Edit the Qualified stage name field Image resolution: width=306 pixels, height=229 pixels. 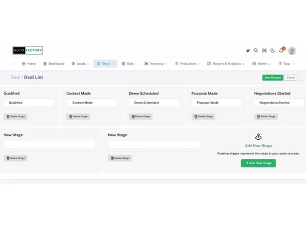pyautogui.click(x=29, y=103)
